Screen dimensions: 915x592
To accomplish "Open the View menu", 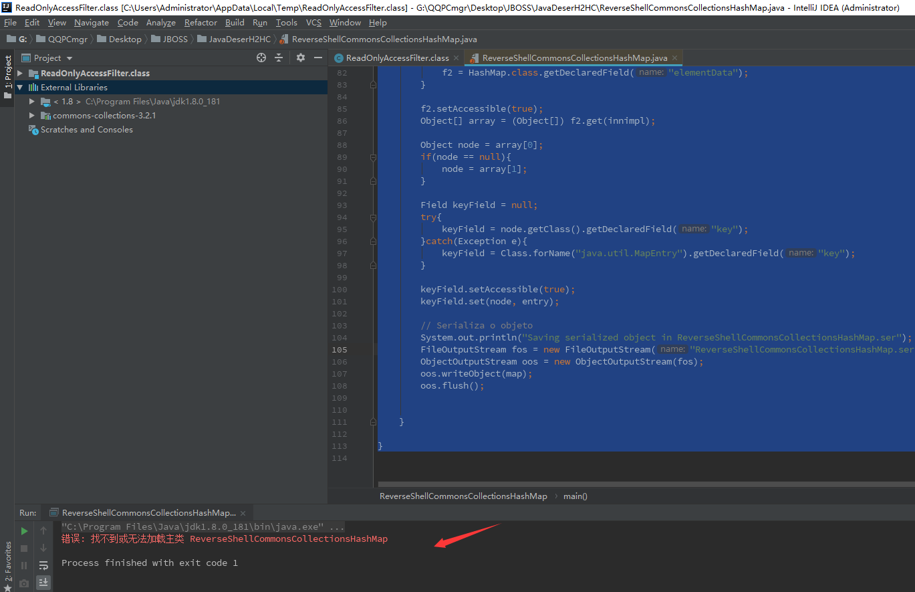I will 57,23.
